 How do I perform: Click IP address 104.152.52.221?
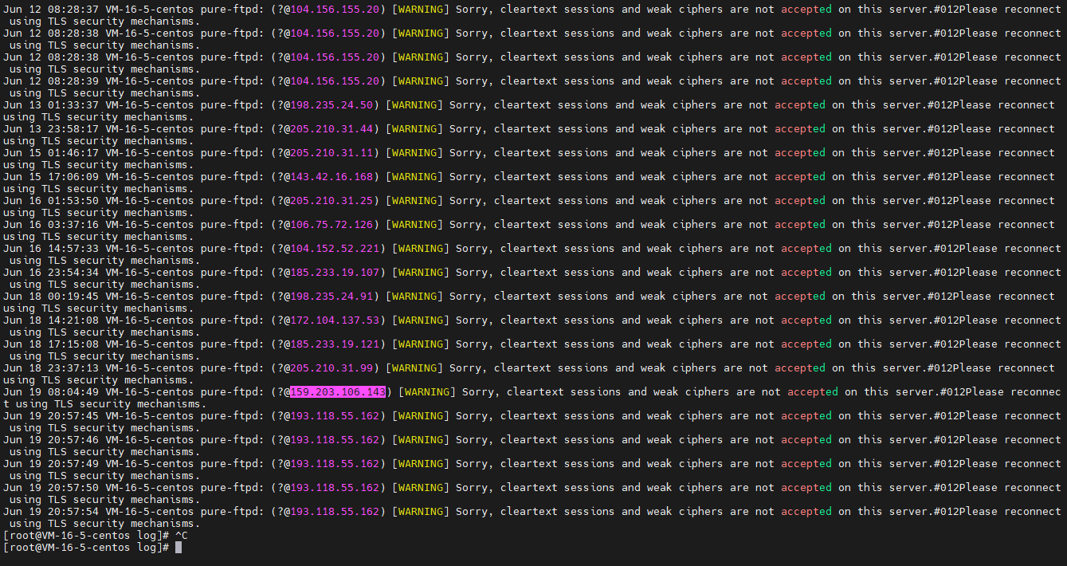click(335, 249)
